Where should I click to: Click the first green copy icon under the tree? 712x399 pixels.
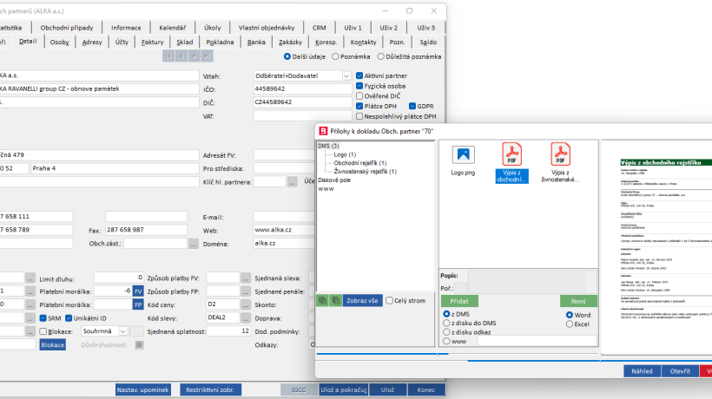point(322,300)
